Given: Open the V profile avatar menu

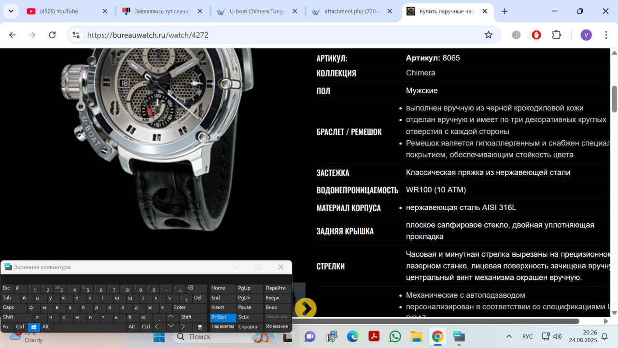Looking at the screenshot, I should point(586,35).
